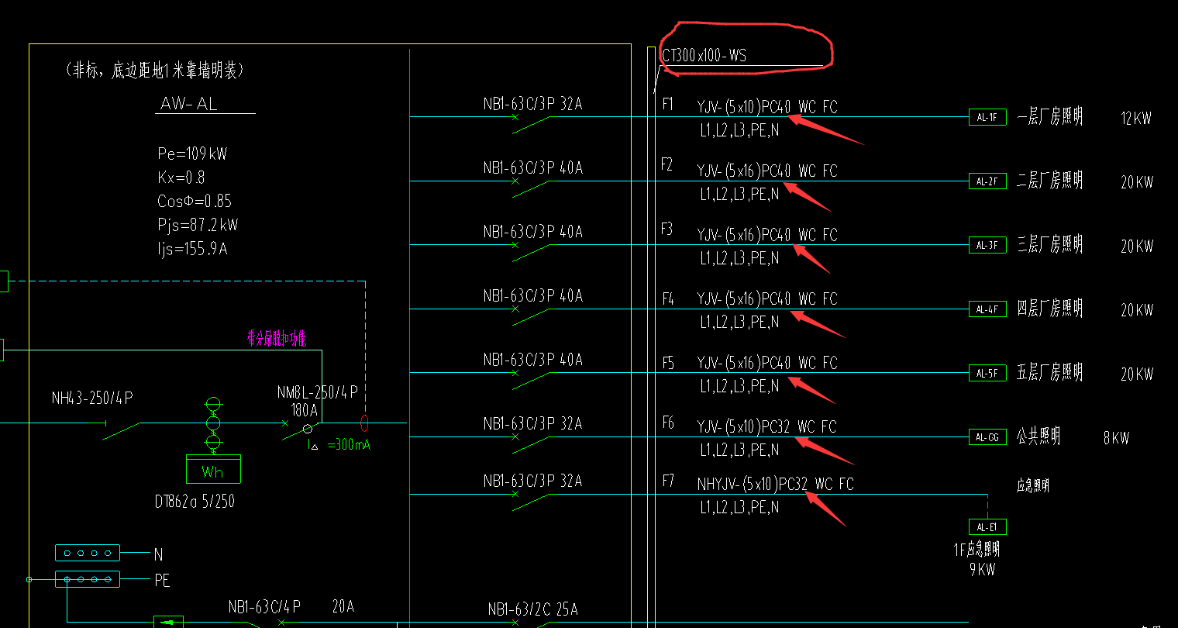Viewport: 1178px width, 628px height.
Task: Click the 8KW load value
Action: [x=1117, y=438]
